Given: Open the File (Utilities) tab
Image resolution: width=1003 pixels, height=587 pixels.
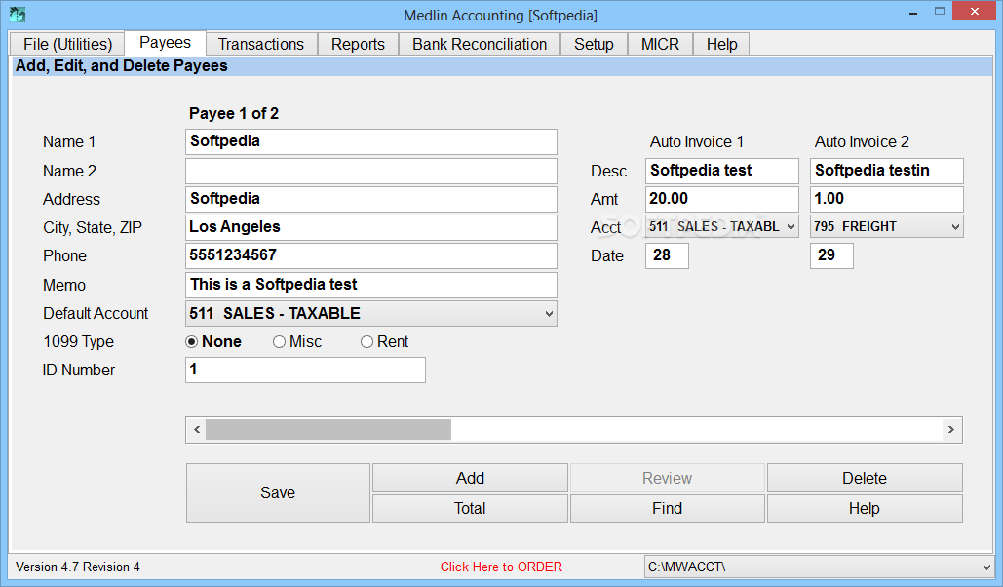Looking at the screenshot, I should point(67,44).
